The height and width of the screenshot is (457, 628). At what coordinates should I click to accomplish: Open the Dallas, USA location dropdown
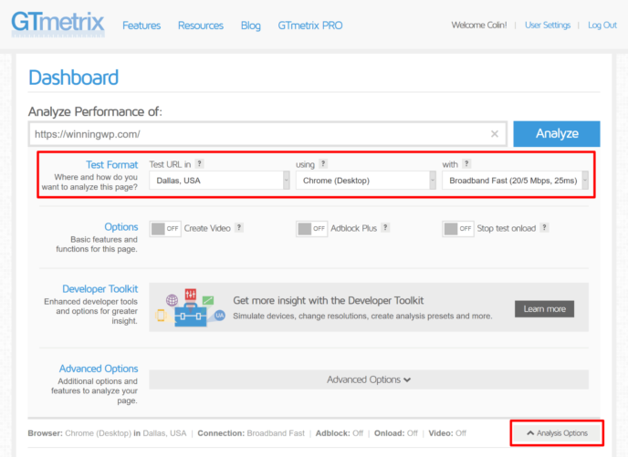(219, 181)
